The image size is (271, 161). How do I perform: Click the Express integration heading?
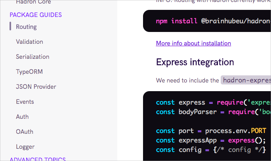195,62
